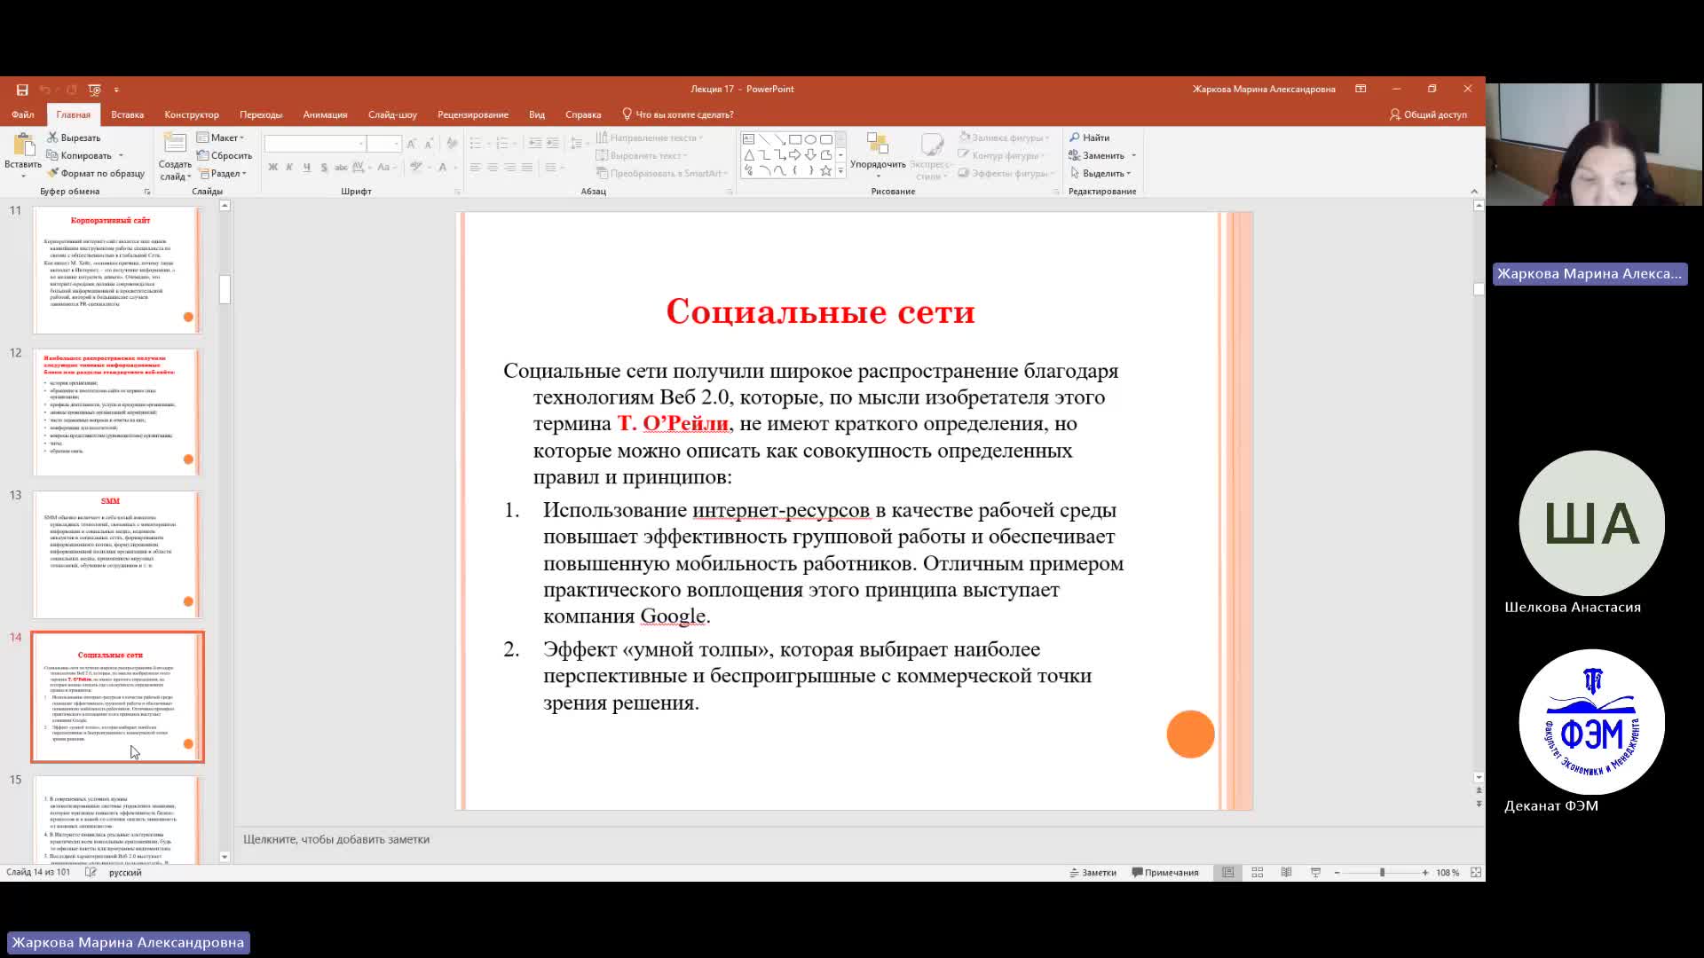Click the Reset (Сбросить) slide button
The width and height of the screenshot is (1704, 958).
pos(225,155)
